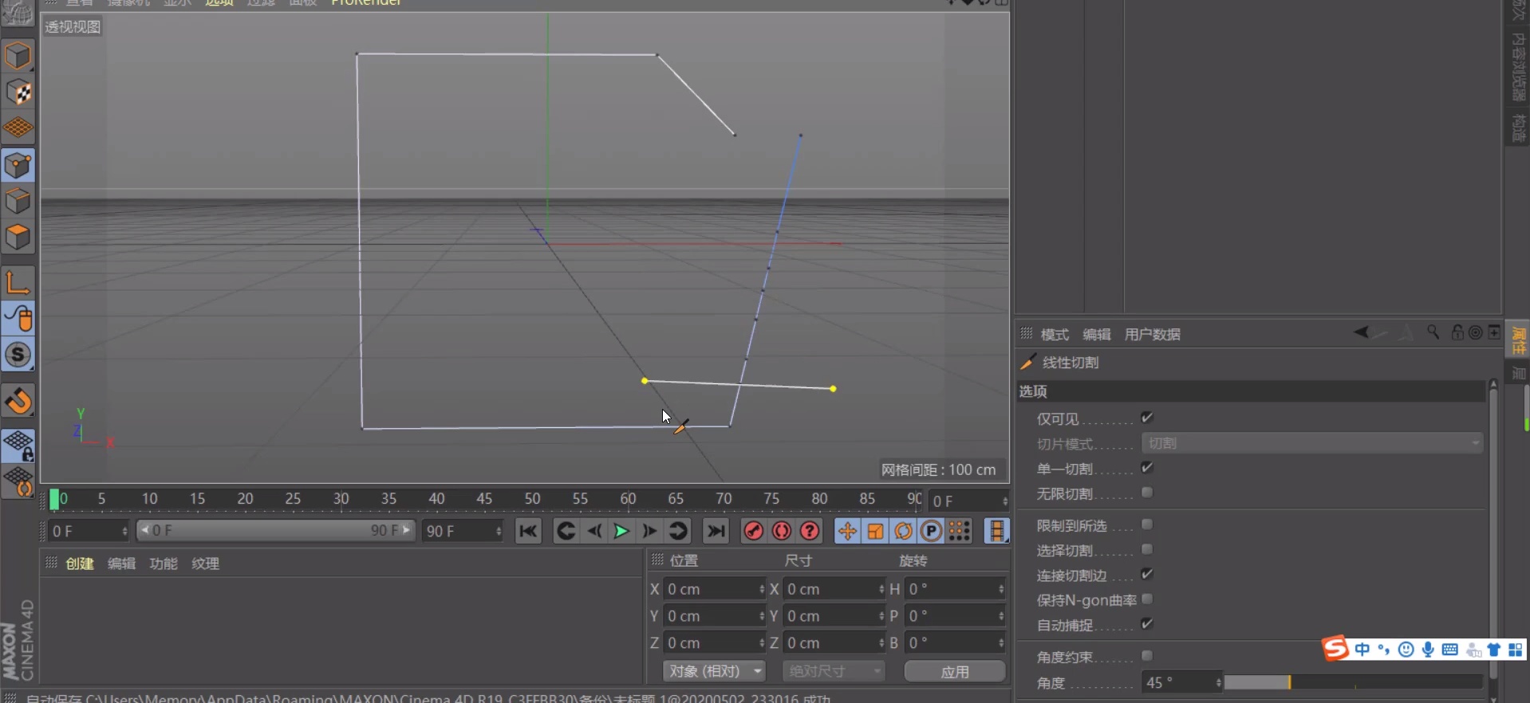Image resolution: width=1530 pixels, height=703 pixels.
Task: Open the 切片模式 dropdown
Action: 1311,443
